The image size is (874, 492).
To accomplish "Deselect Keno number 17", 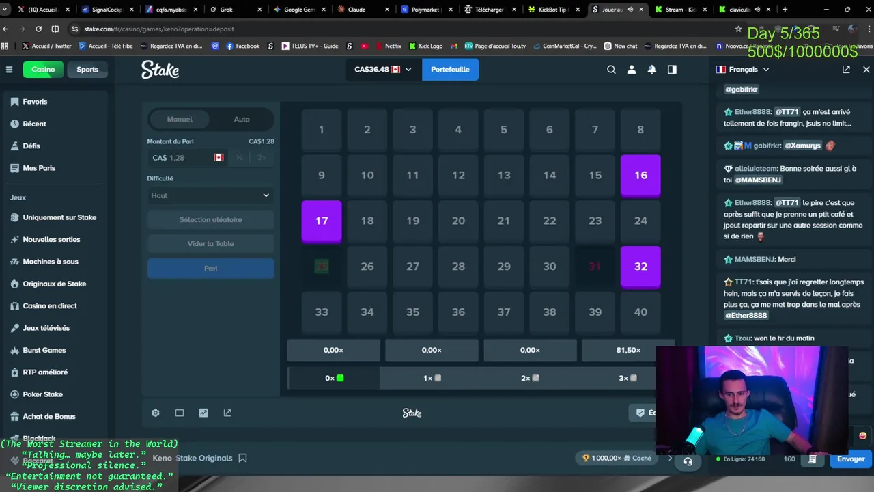I will click(x=322, y=221).
